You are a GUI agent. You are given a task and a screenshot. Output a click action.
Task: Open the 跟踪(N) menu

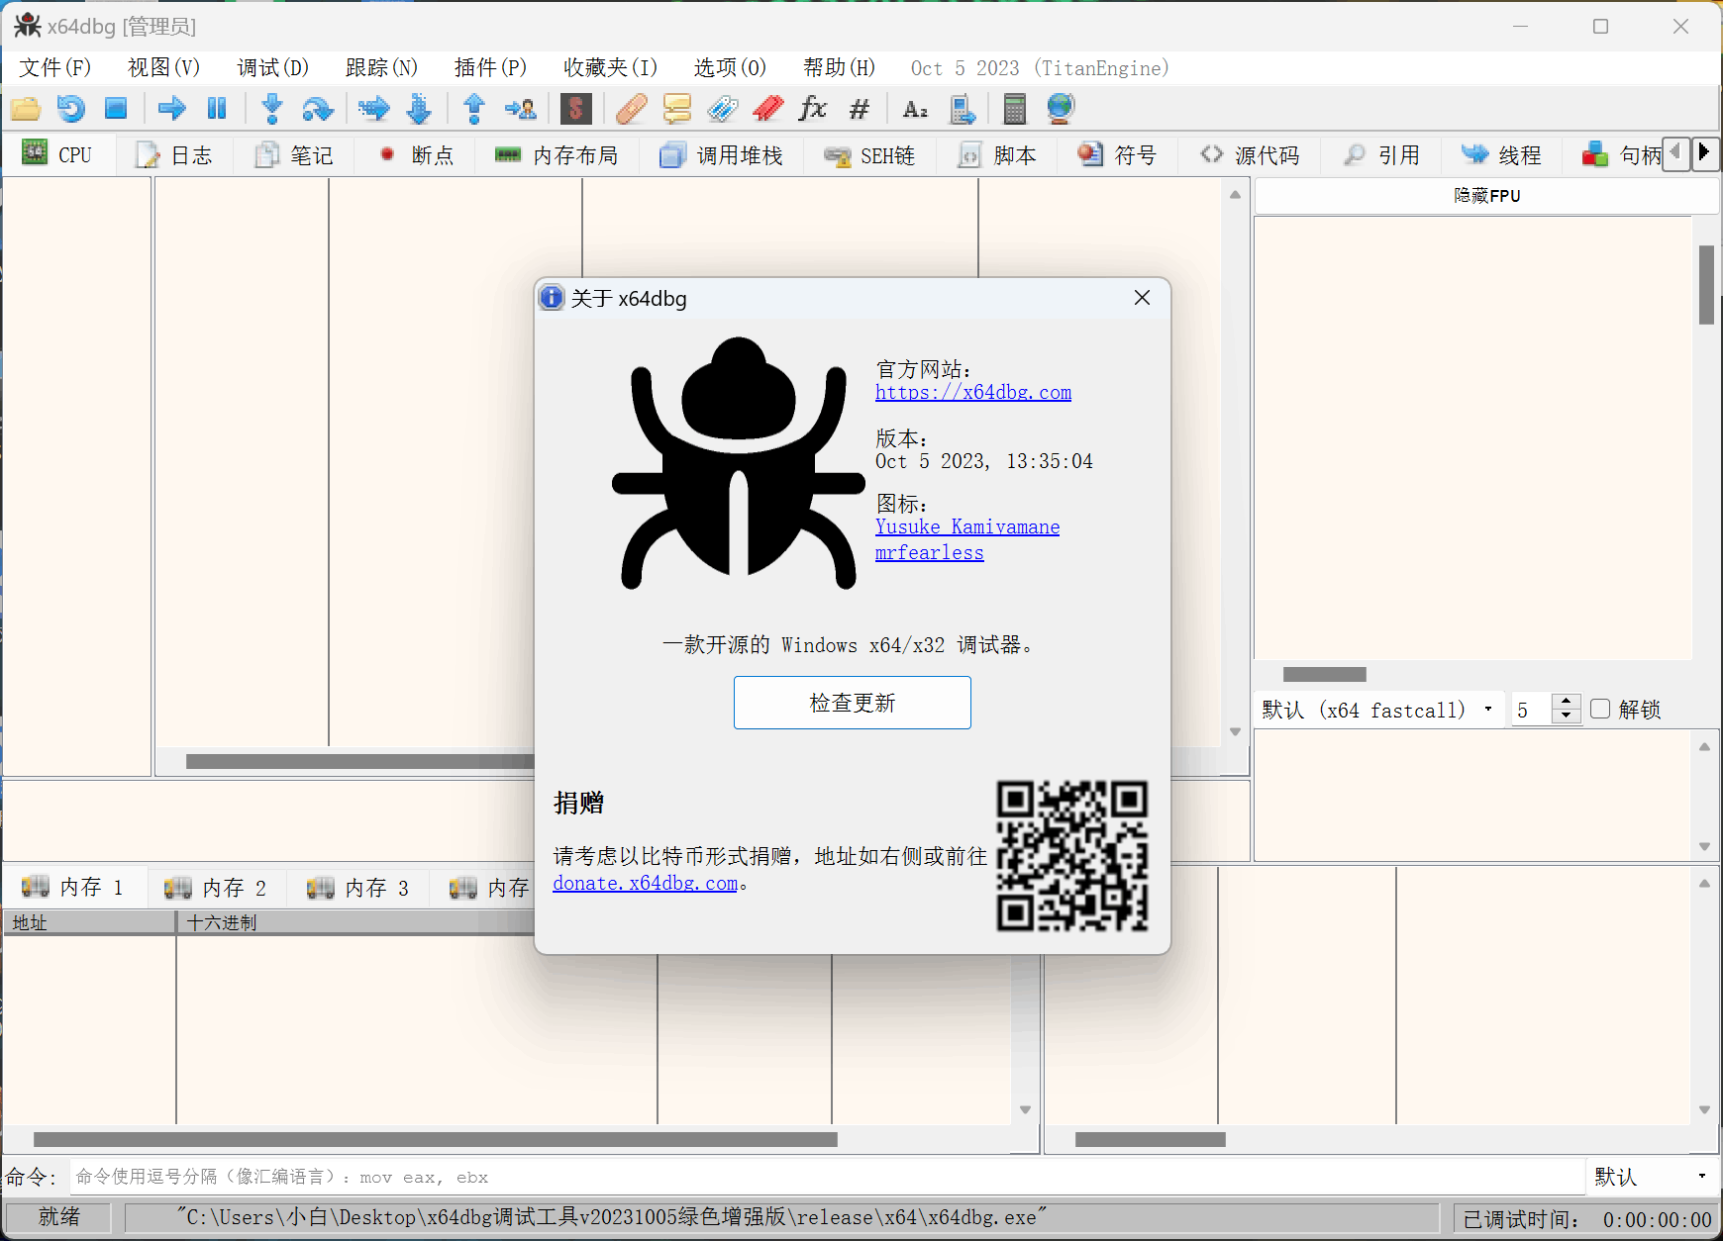pyautogui.click(x=381, y=67)
